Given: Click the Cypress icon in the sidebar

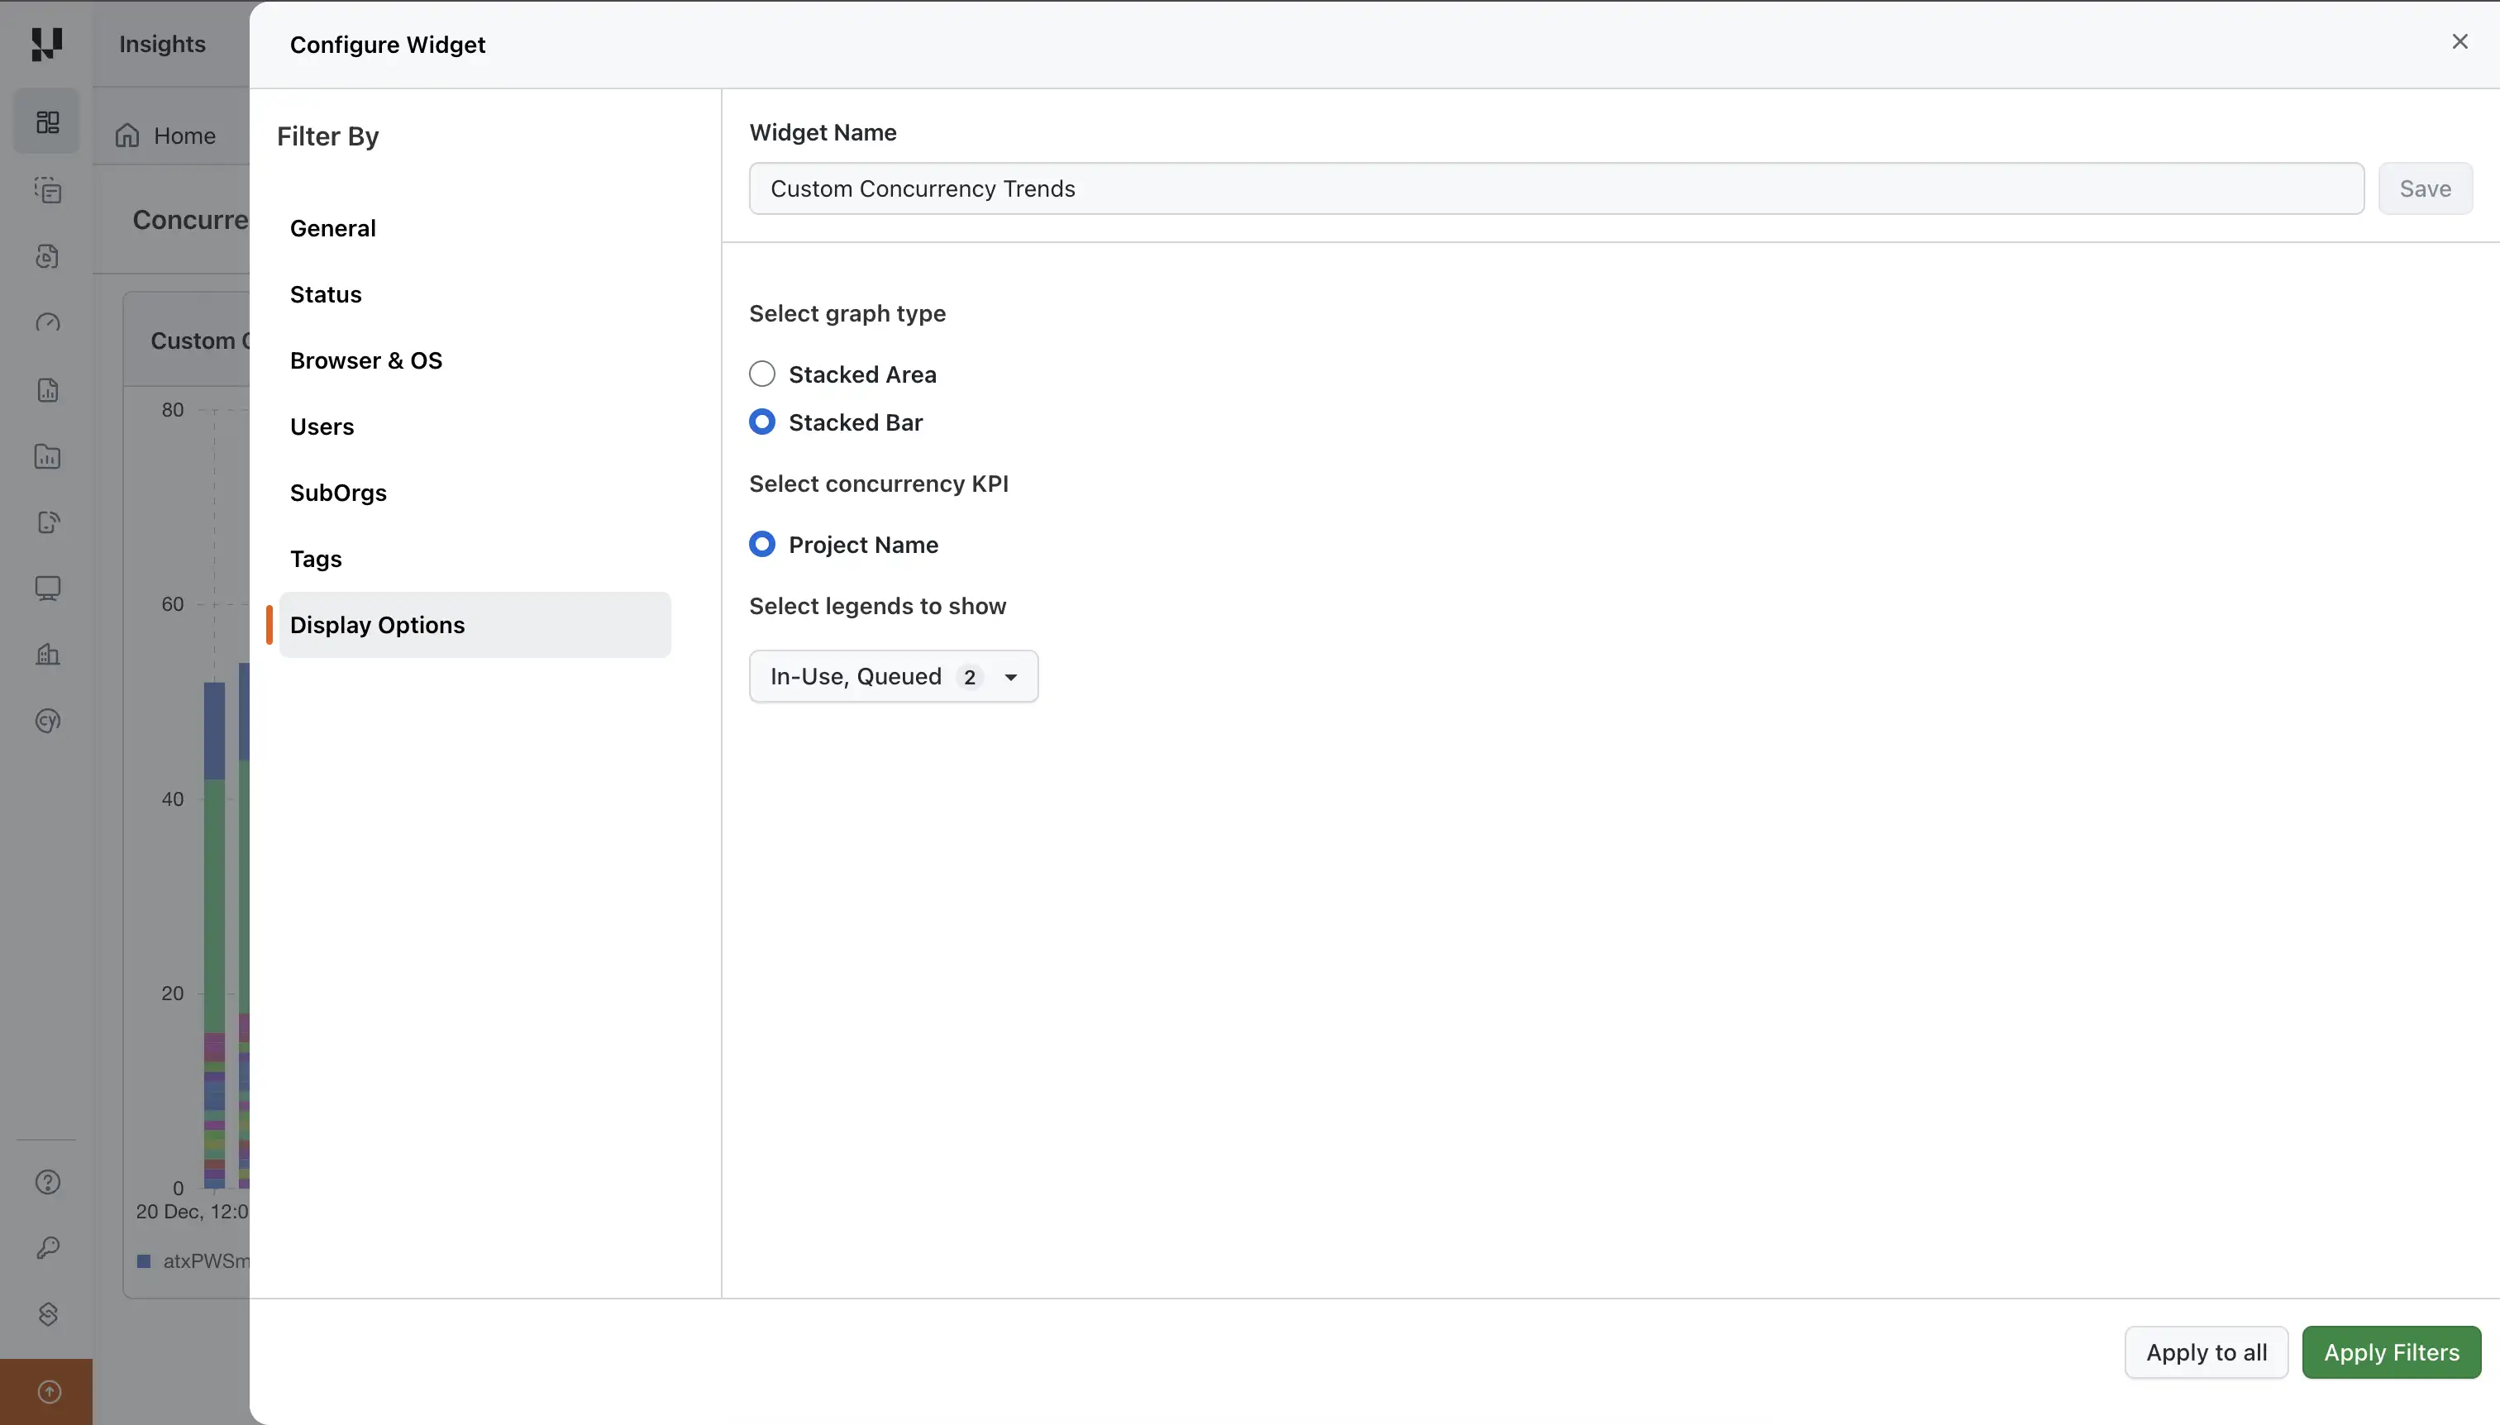Looking at the screenshot, I should point(46,722).
